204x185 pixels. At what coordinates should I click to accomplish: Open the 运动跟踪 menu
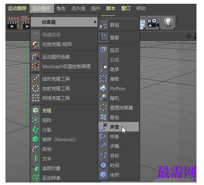17,8
